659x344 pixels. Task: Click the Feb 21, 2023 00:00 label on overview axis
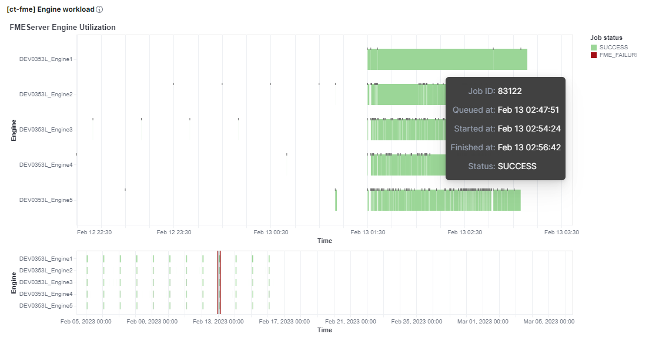coord(351,321)
